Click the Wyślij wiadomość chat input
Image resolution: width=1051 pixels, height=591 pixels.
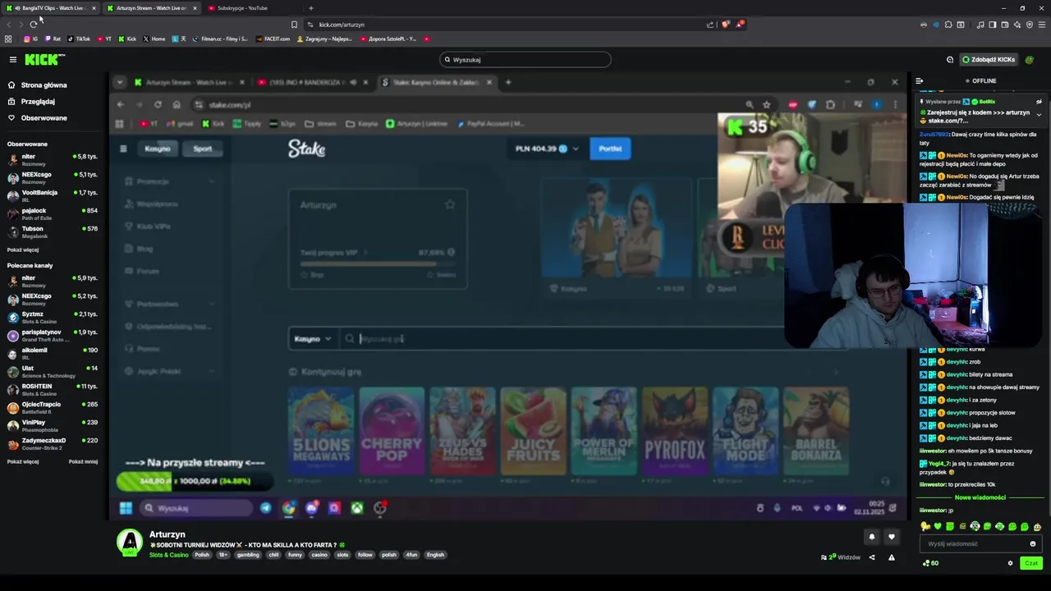point(975,543)
